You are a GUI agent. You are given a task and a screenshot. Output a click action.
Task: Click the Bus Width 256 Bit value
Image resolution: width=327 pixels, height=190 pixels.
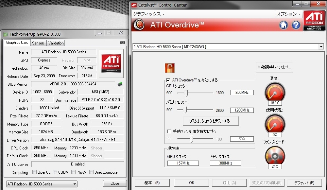point(107,124)
